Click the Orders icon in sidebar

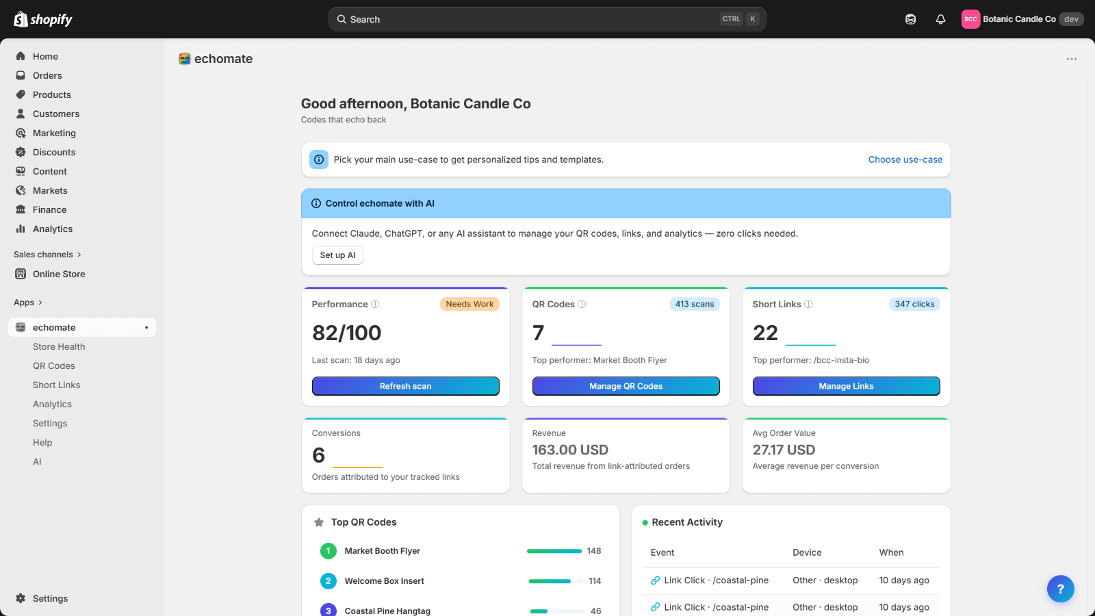click(21, 75)
